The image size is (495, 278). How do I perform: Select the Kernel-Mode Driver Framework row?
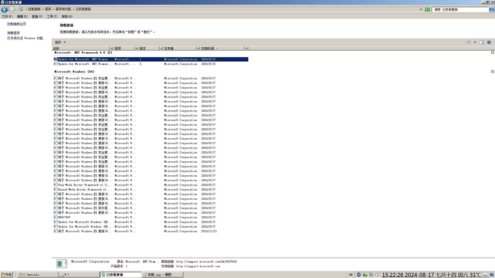151,189
